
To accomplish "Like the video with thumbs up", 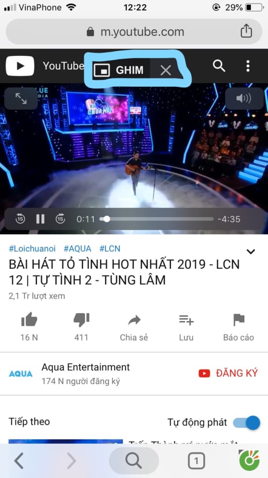I will 29,326.
